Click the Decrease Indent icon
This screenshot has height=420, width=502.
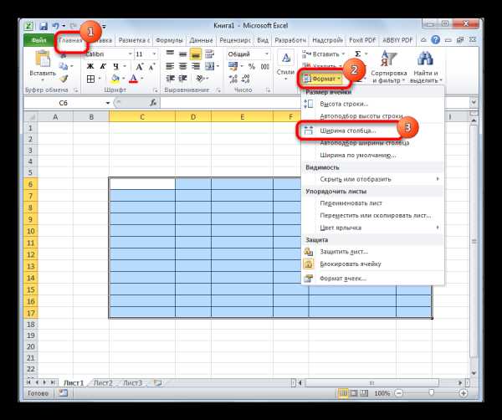pyautogui.click(x=171, y=79)
